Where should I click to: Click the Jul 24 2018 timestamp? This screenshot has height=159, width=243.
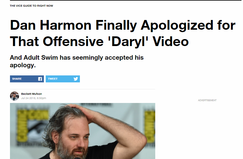click(x=34, y=98)
